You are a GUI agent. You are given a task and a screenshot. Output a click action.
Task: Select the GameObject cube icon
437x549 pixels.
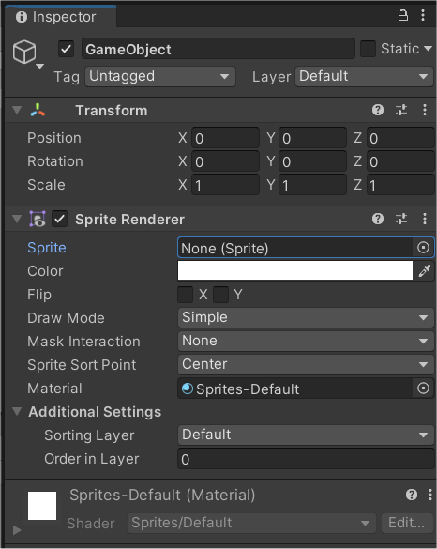coord(24,52)
